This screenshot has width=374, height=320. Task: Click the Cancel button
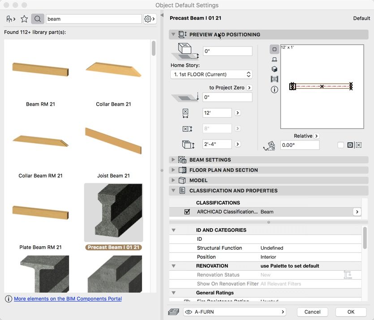tap(313, 312)
